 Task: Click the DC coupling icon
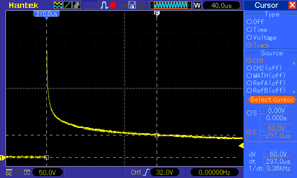coord(9,172)
